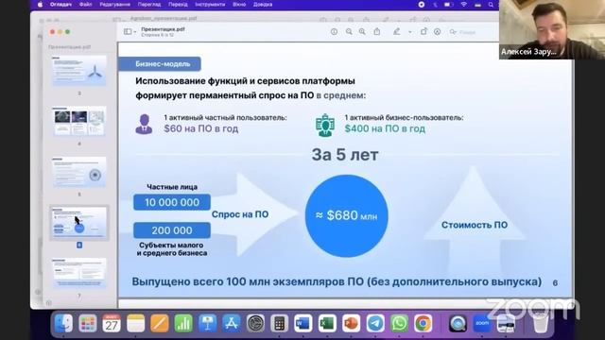Open WhatsApp from the Dock

(x=399, y=323)
